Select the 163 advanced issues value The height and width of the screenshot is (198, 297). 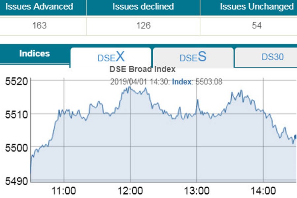click(x=39, y=25)
